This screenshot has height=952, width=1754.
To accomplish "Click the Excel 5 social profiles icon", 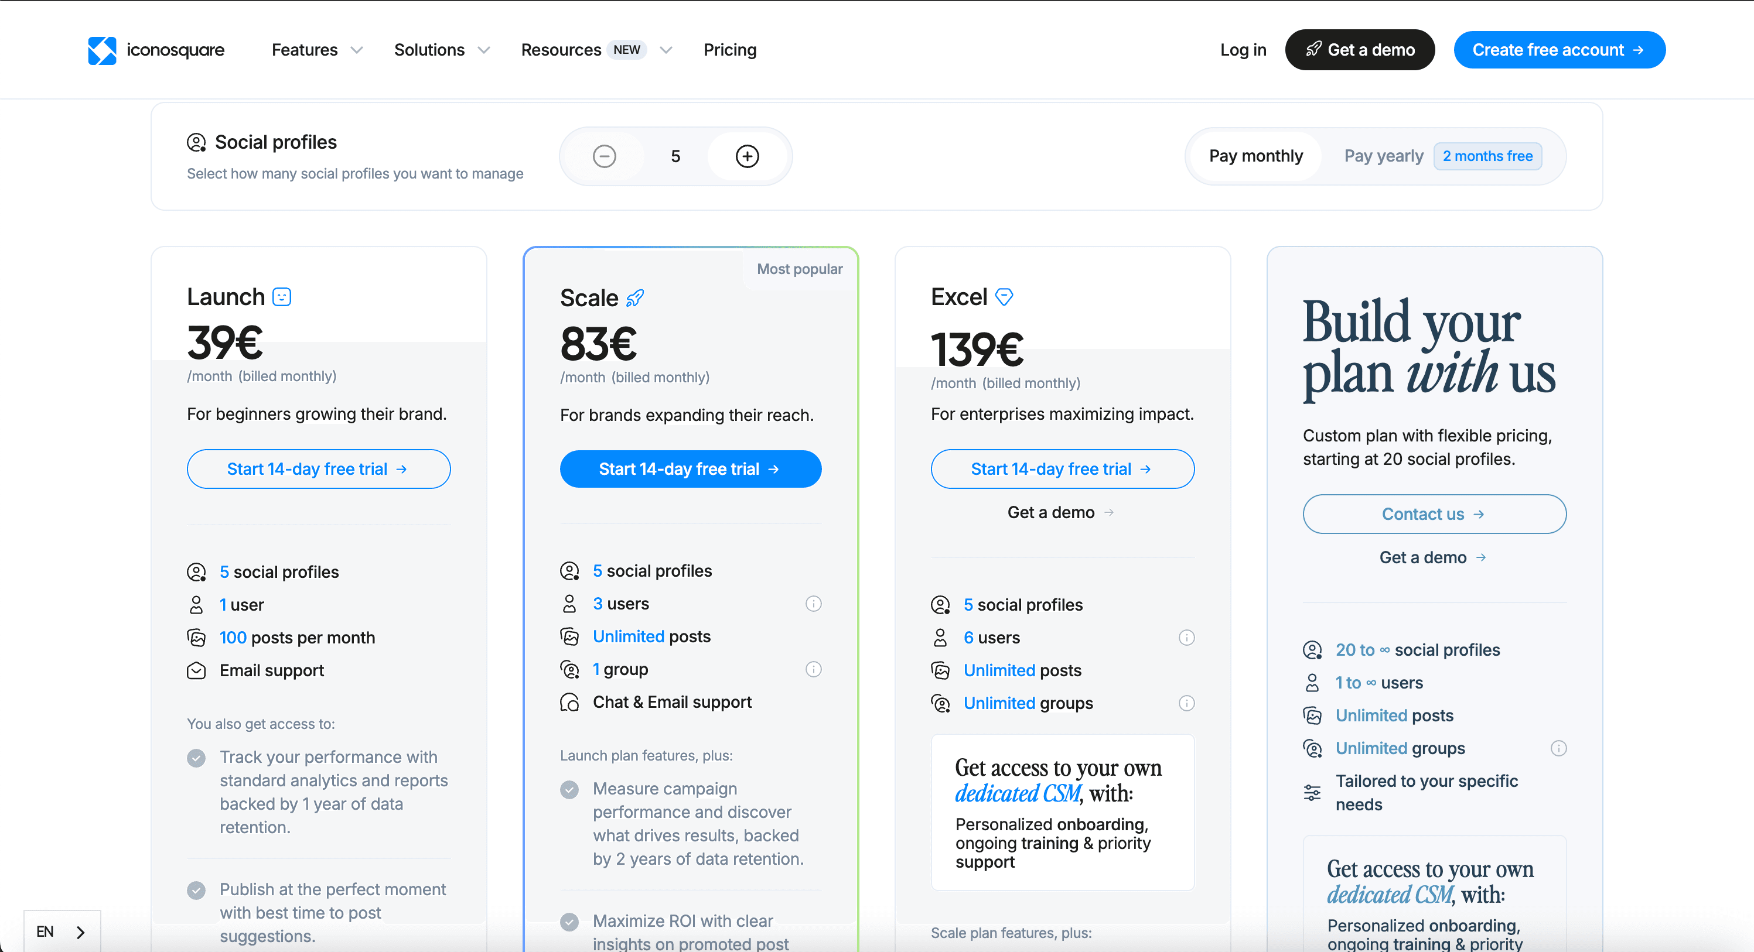I will 940,605.
